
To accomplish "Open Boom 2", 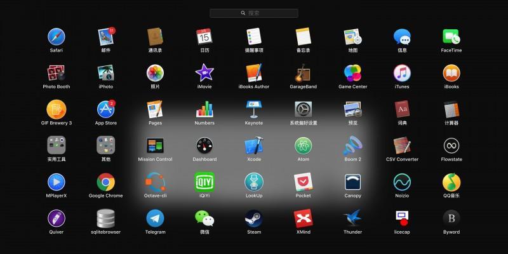I will click(353, 145).
